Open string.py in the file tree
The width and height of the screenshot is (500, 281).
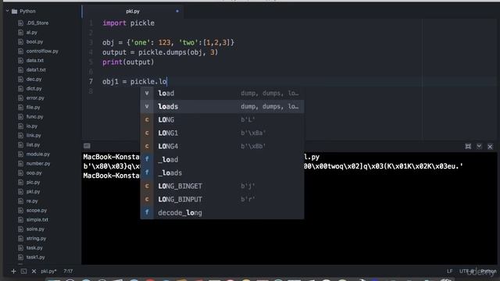(36, 238)
